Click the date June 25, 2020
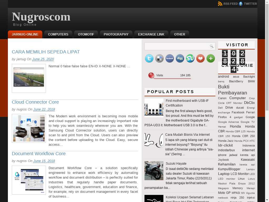This screenshot has height=202, width=269. [43, 59]
